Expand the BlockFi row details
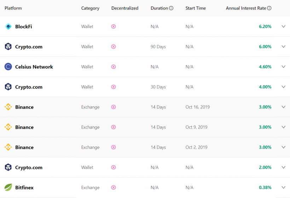 tap(283, 26)
